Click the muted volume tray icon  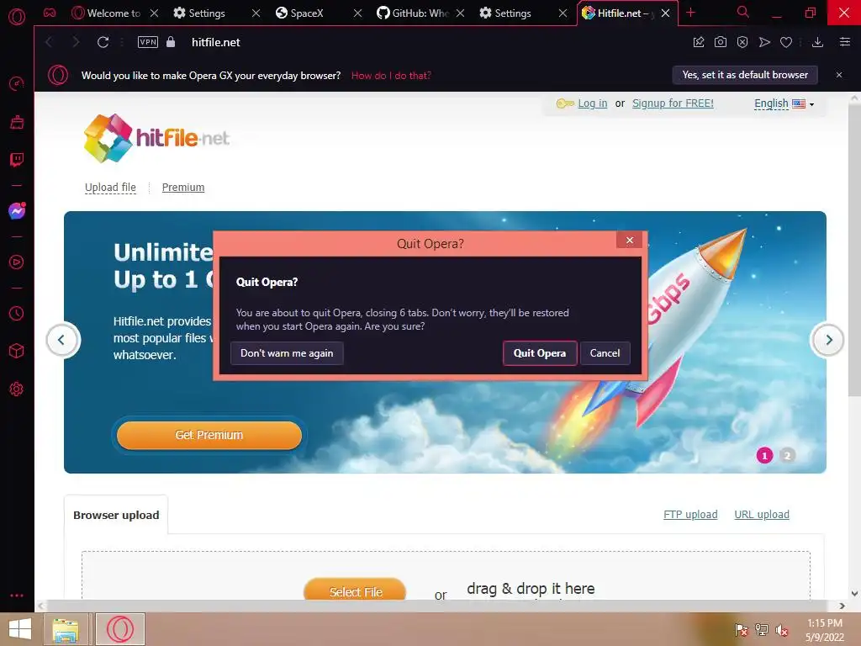tap(782, 630)
